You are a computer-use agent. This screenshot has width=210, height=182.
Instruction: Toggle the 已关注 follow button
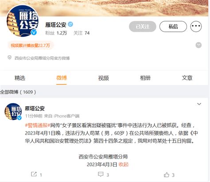pos(143,27)
